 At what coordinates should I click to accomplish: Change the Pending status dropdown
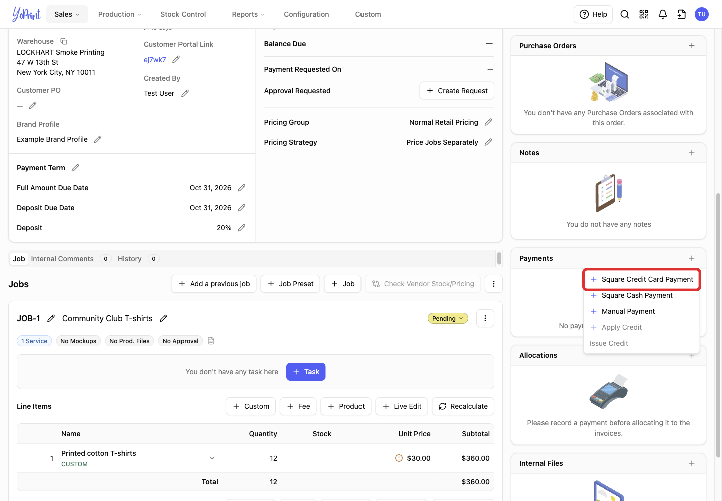(448, 318)
